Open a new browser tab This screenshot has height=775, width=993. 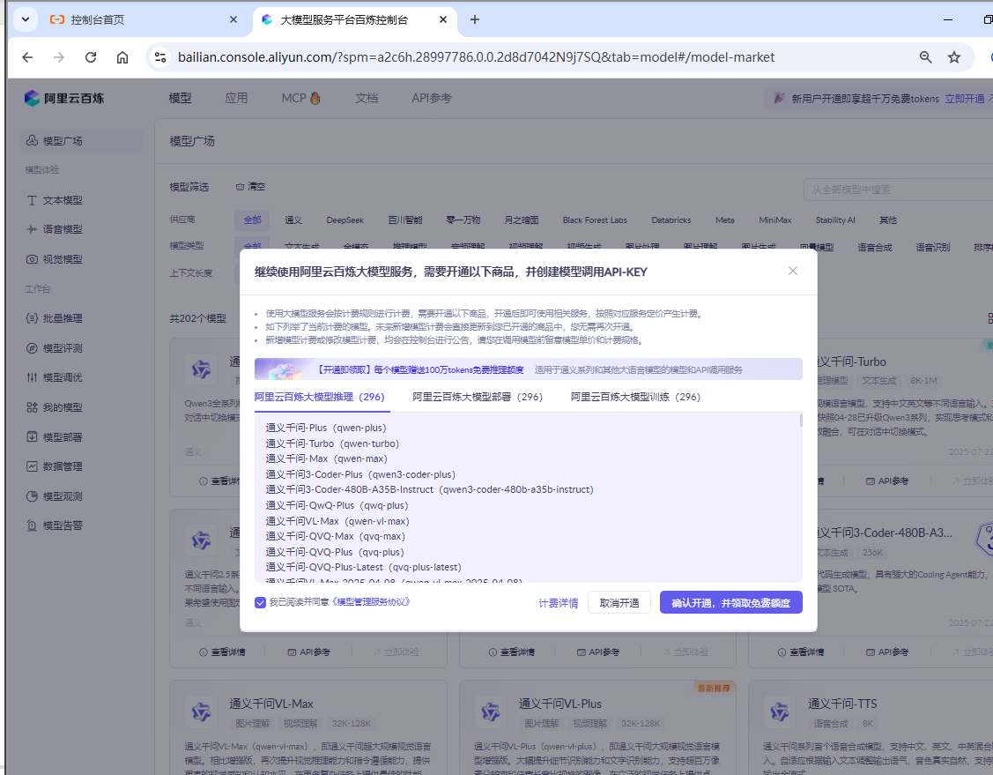[x=474, y=19]
